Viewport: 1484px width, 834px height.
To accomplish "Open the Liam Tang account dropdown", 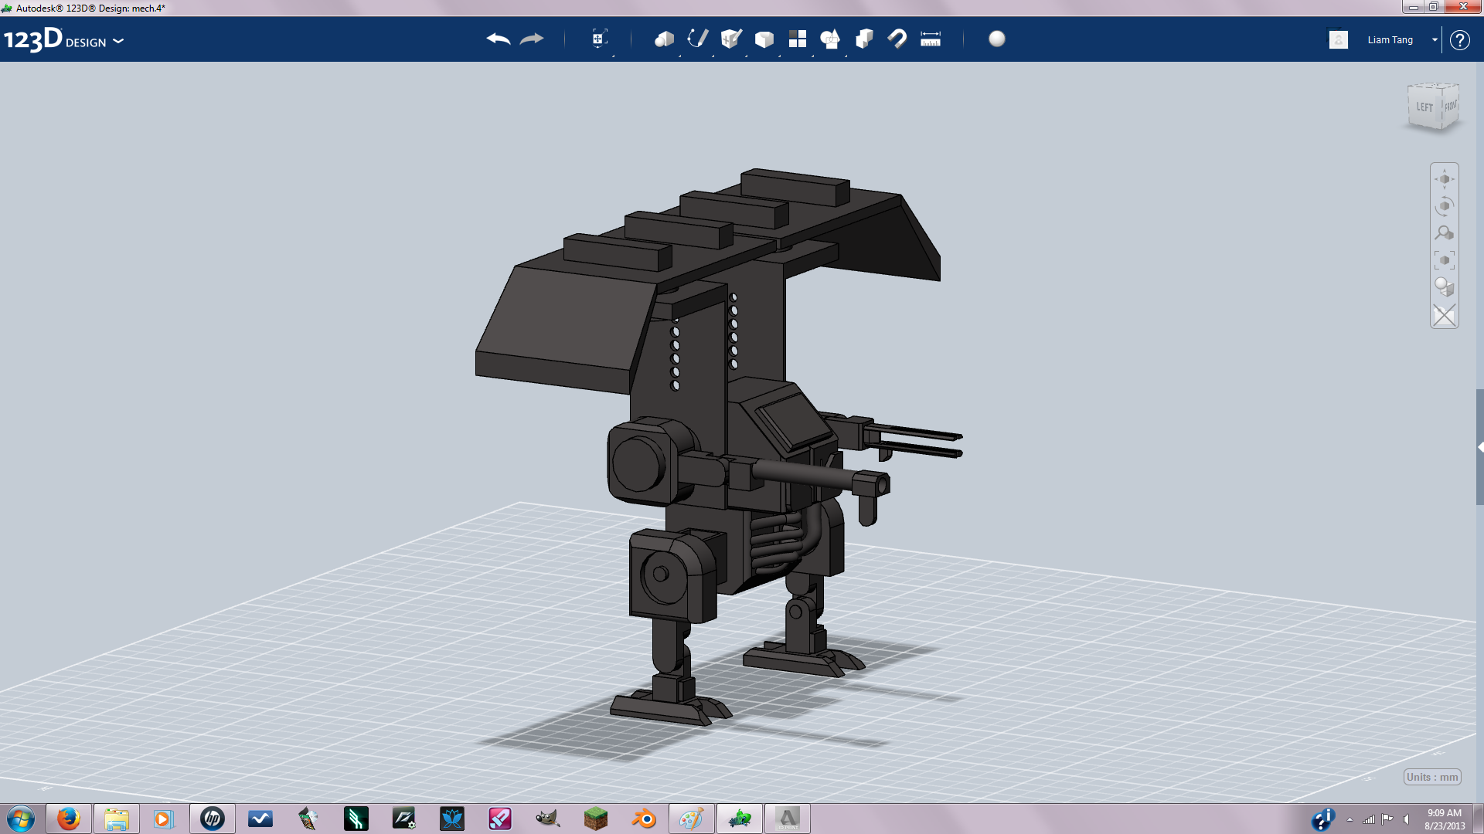I will point(1435,39).
